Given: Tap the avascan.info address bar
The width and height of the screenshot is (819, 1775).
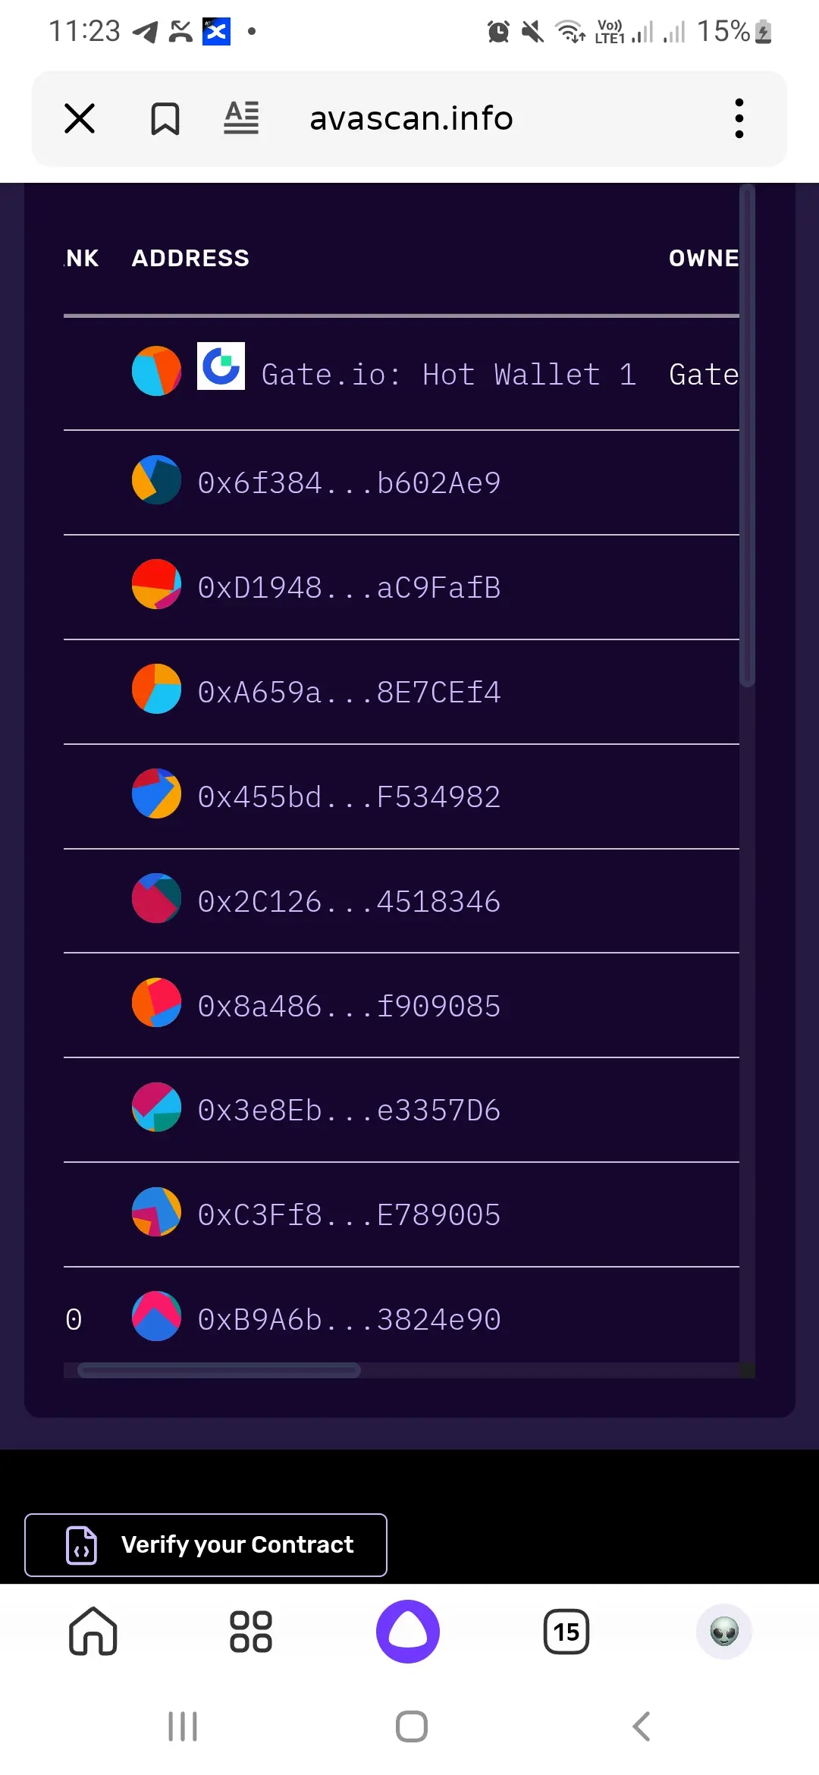Looking at the screenshot, I should (411, 118).
